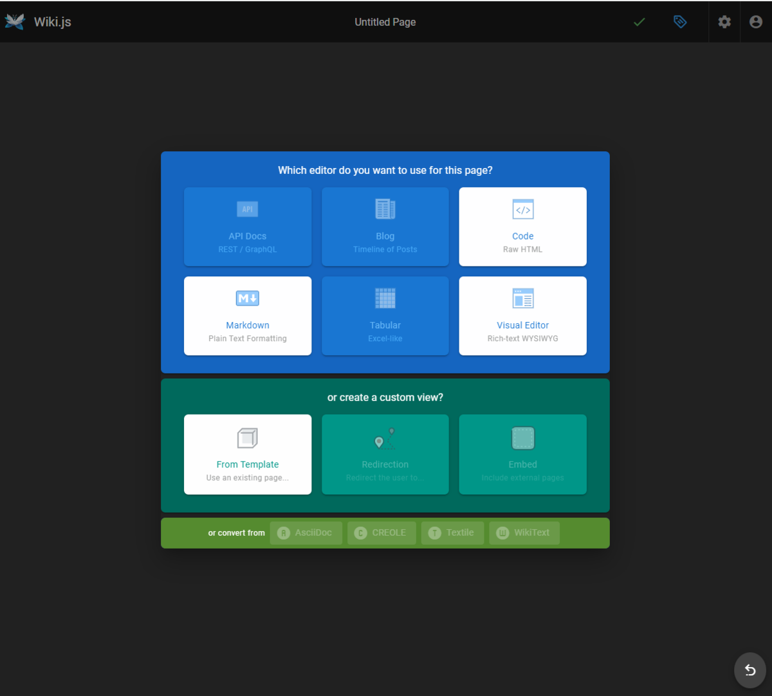Convert from AsciiDoc button
This screenshot has height=696, width=772.
(306, 533)
